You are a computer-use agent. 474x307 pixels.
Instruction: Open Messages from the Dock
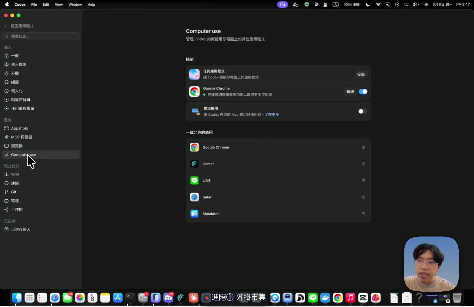[67, 298]
